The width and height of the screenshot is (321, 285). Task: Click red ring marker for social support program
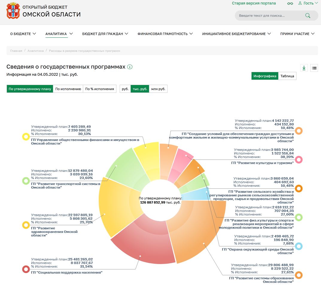coord(26,269)
